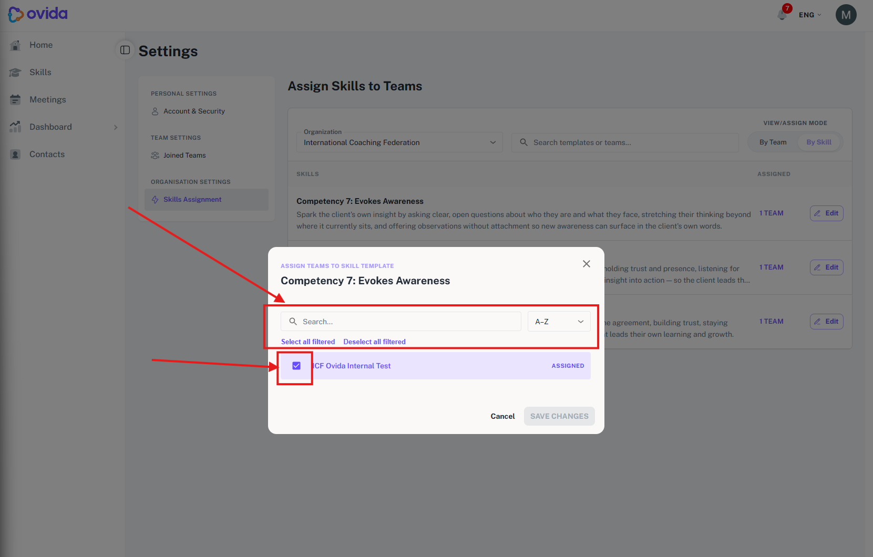Click the search icon in templates search
This screenshot has height=557, width=873.
523,142
